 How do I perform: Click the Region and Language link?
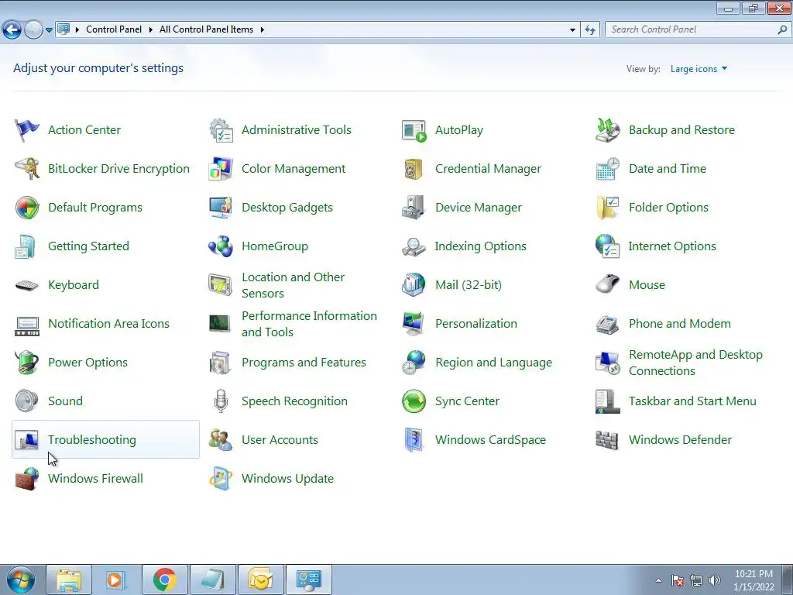coord(494,363)
